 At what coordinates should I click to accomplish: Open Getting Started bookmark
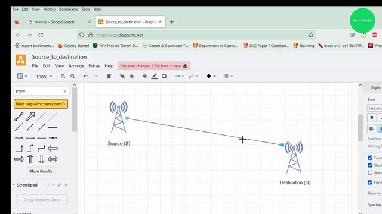[73, 46]
